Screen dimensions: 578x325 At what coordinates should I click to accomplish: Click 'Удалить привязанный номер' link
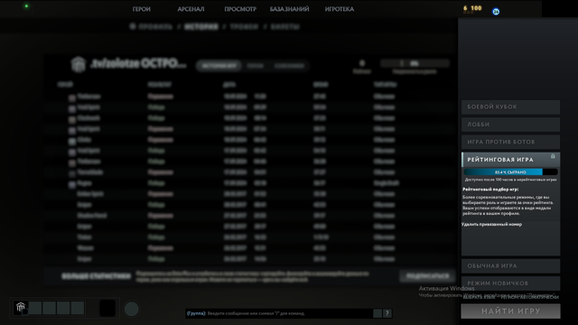coord(491,224)
